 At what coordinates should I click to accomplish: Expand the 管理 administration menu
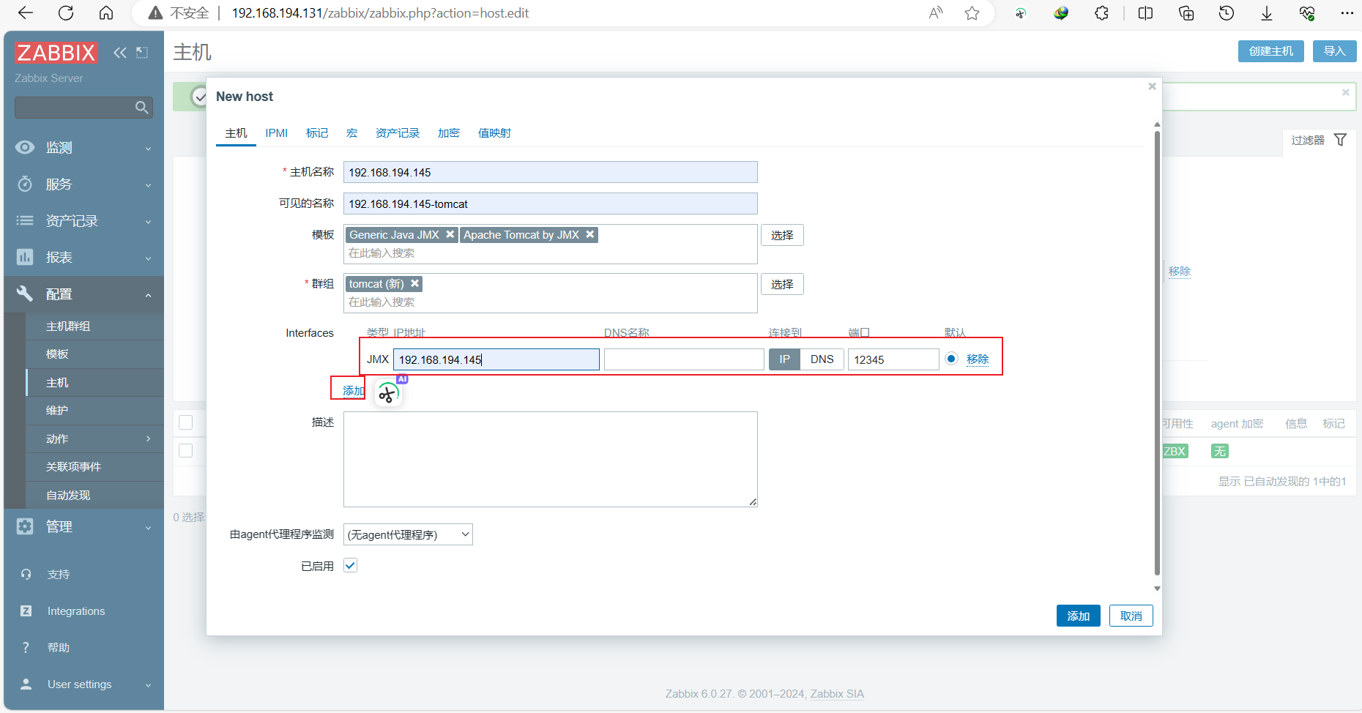click(83, 527)
